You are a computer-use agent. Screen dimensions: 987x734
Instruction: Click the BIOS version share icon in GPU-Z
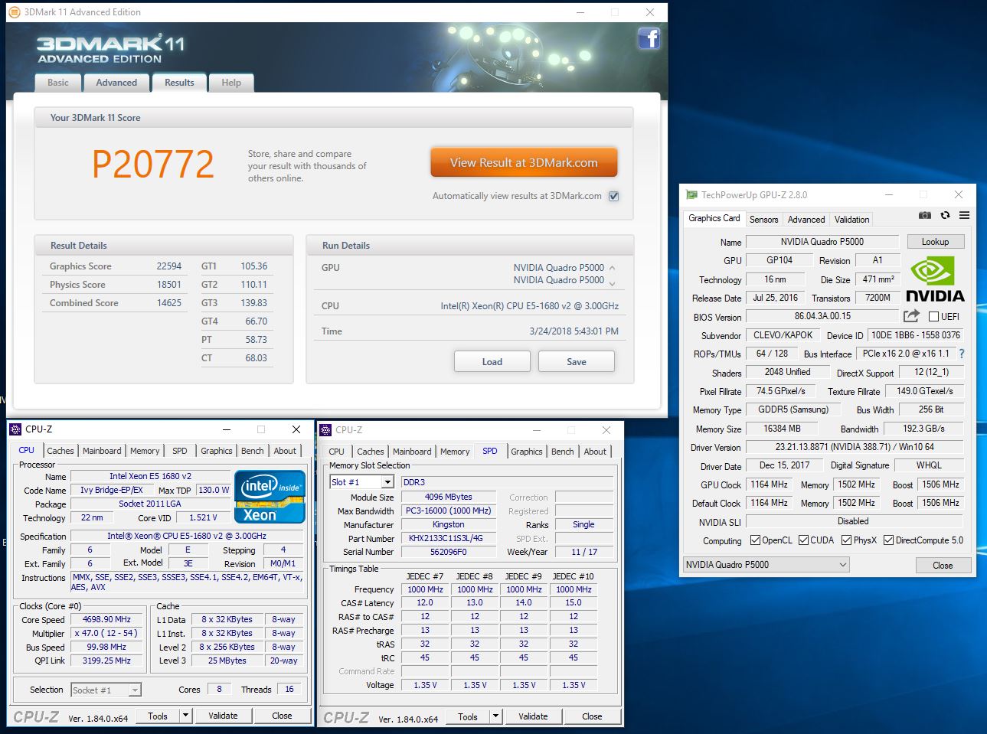point(911,316)
